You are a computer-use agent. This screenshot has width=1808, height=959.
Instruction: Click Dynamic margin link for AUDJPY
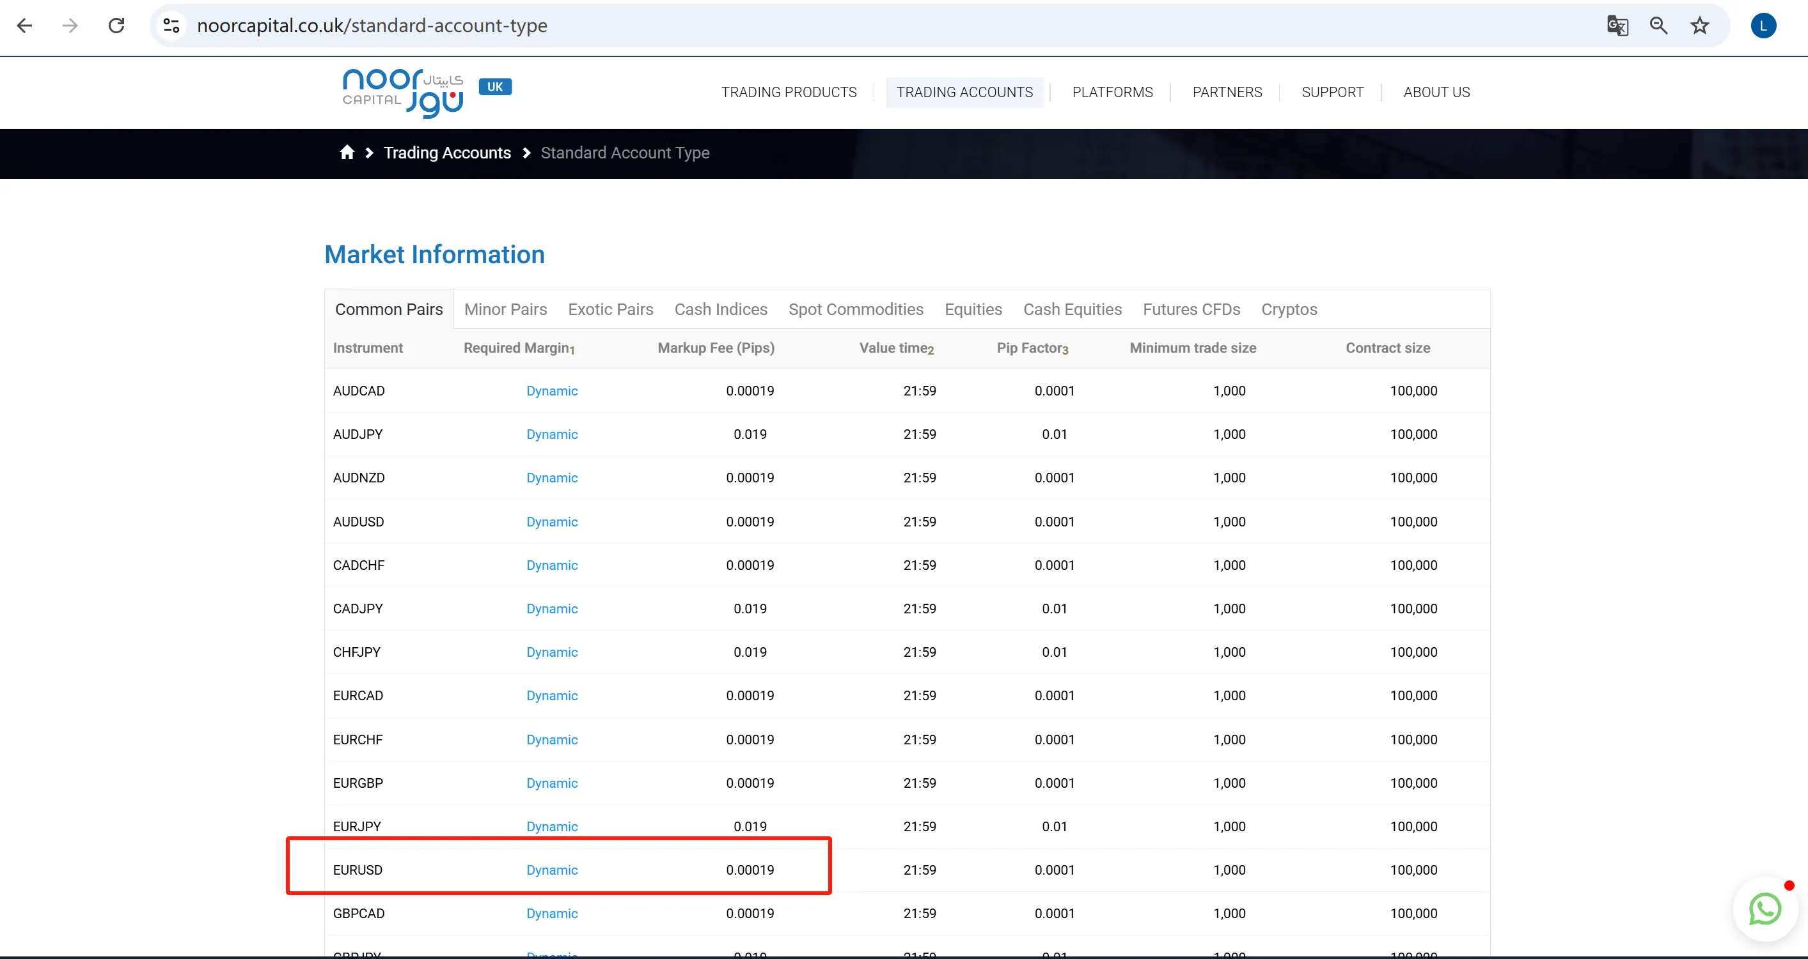[x=552, y=434]
